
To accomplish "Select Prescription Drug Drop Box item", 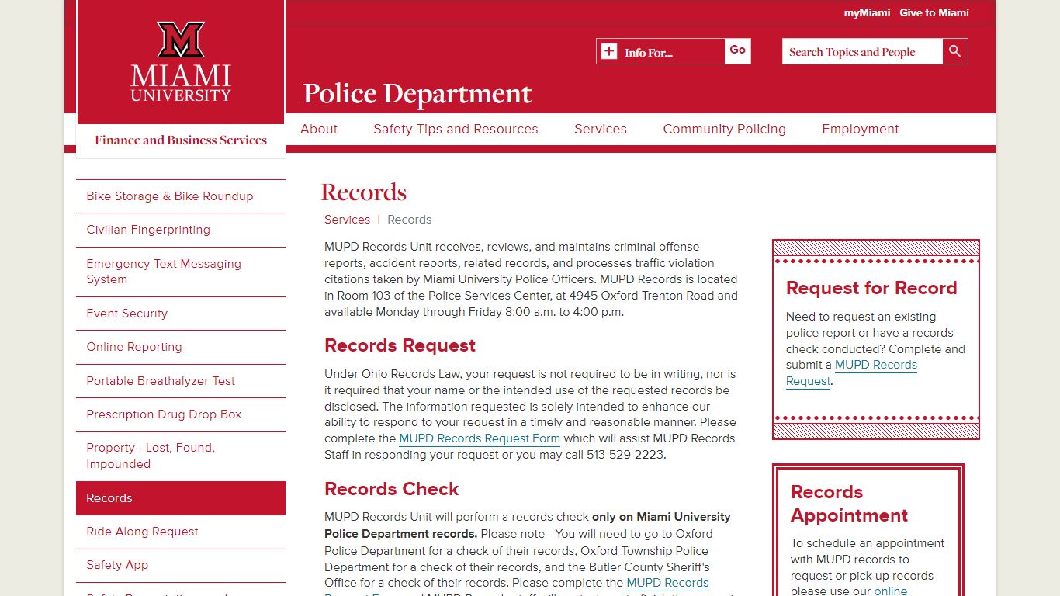I will click(x=181, y=414).
